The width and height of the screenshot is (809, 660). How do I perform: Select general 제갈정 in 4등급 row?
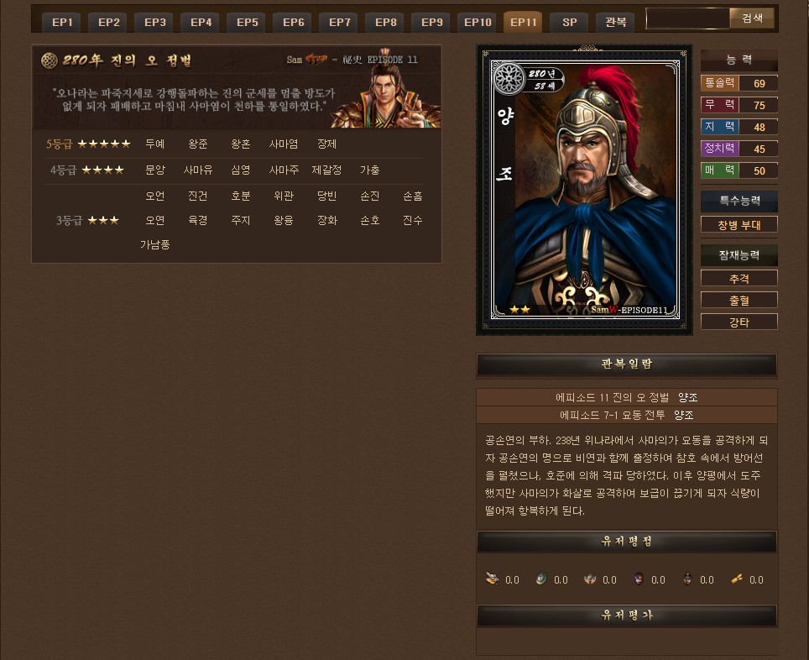point(326,170)
